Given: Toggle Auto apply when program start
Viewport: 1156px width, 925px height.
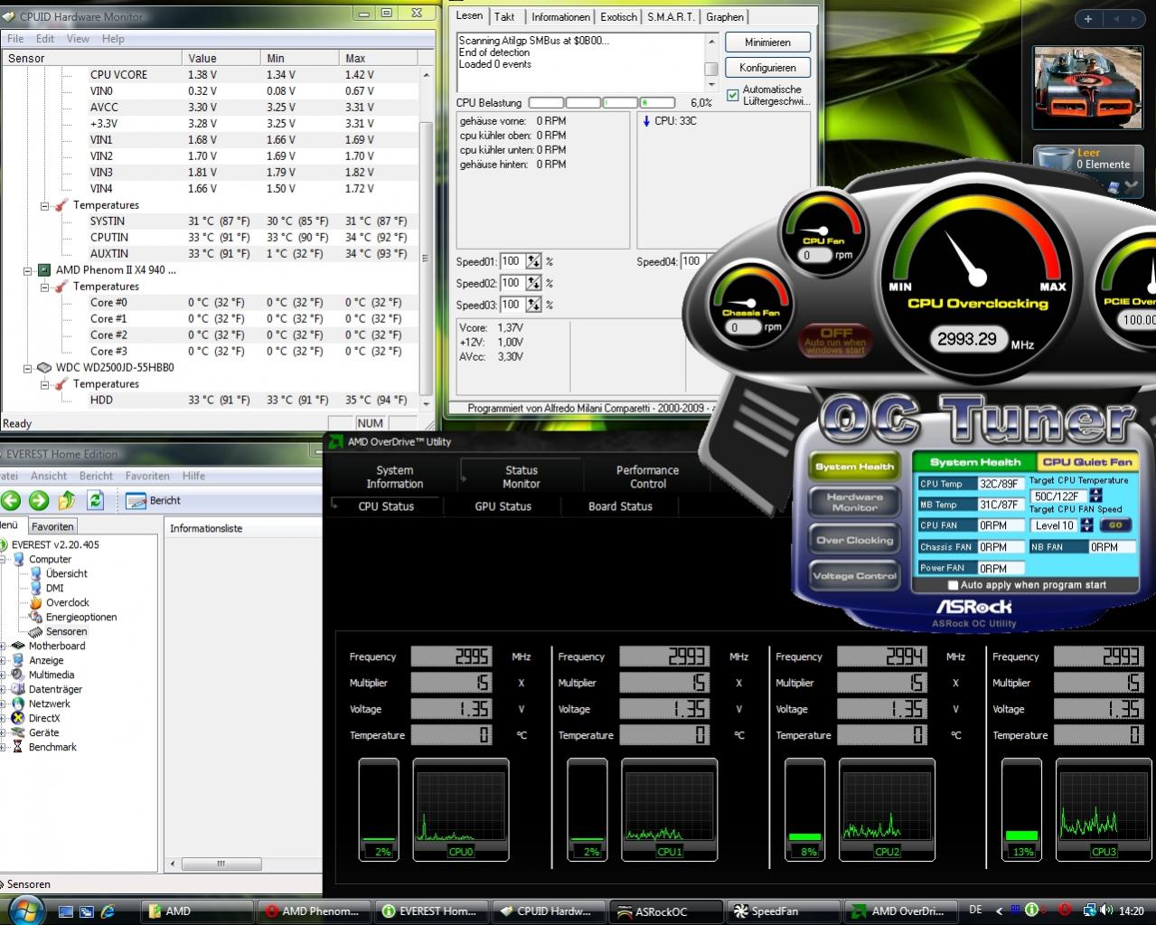Looking at the screenshot, I should (x=953, y=585).
